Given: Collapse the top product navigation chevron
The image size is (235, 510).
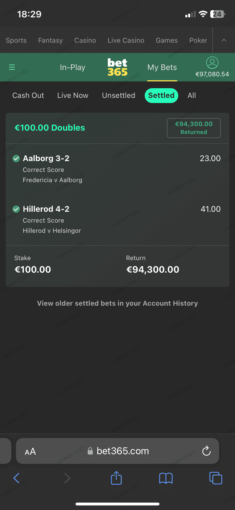Looking at the screenshot, I should pyautogui.click(x=224, y=40).
